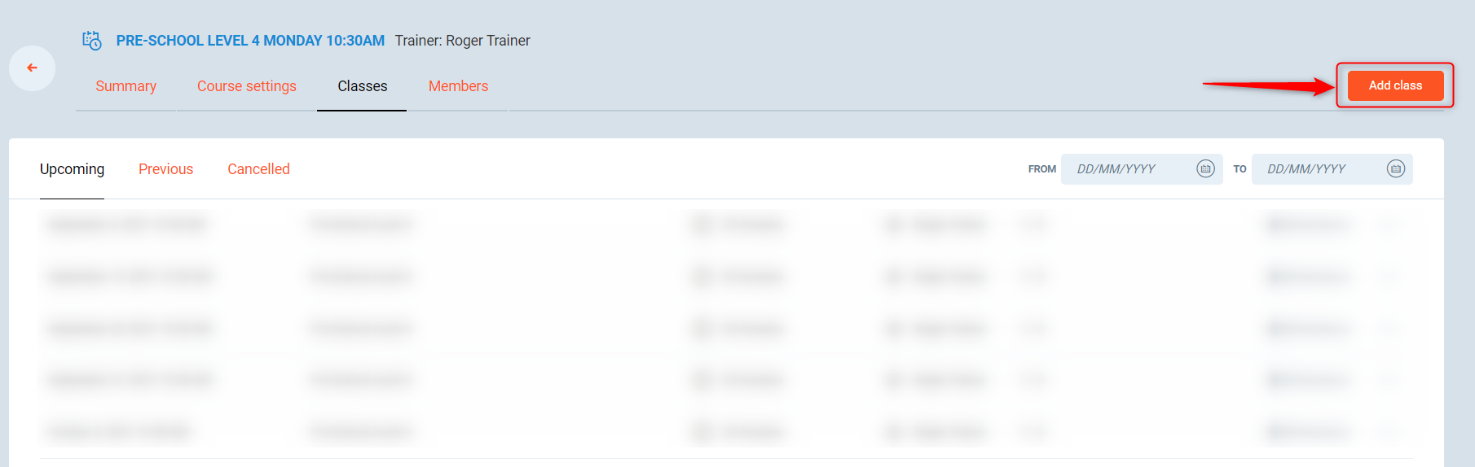Image resolution: width=1475 pixels, height=467 pixels.
Task: Show the Upcoming classes list
Action: (x=72, y=169)
